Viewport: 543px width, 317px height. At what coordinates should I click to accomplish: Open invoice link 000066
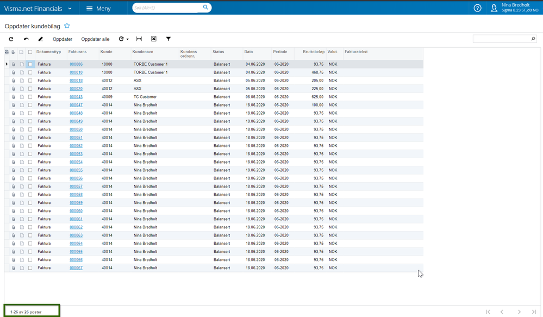click(76, 259)
